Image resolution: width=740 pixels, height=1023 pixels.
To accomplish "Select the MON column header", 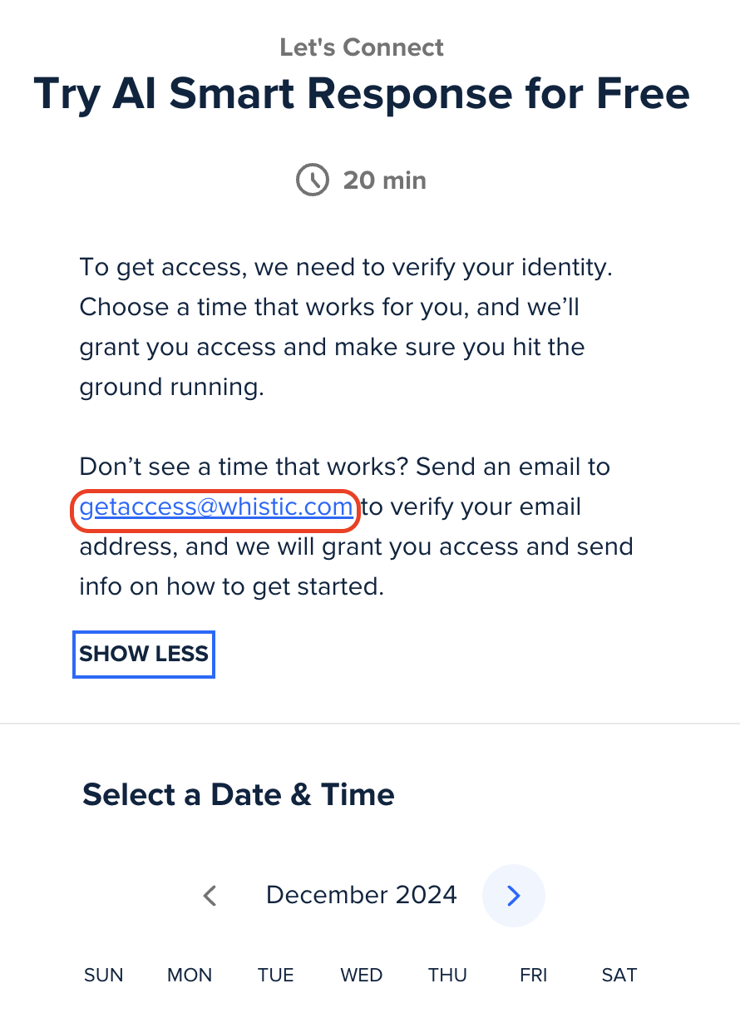I will click(190, 975).
